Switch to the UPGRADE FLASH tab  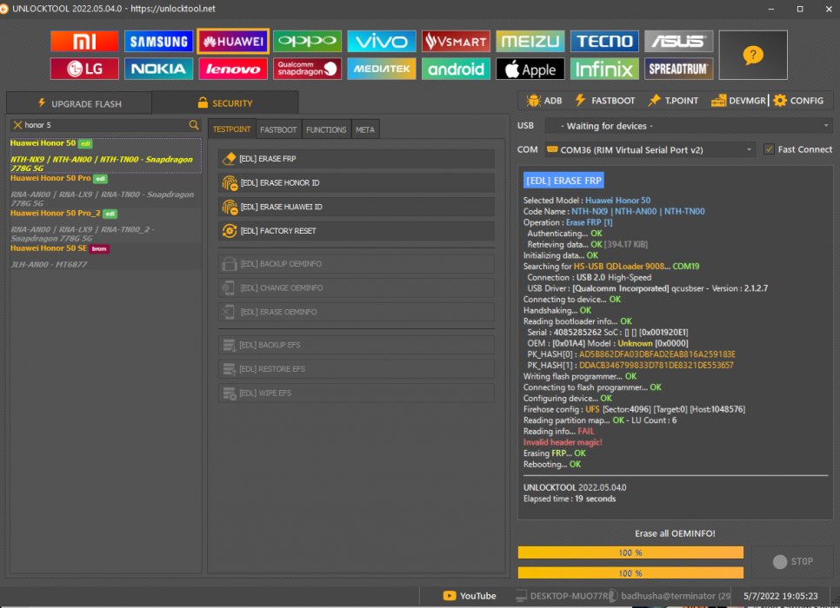(x=79, y=103)
